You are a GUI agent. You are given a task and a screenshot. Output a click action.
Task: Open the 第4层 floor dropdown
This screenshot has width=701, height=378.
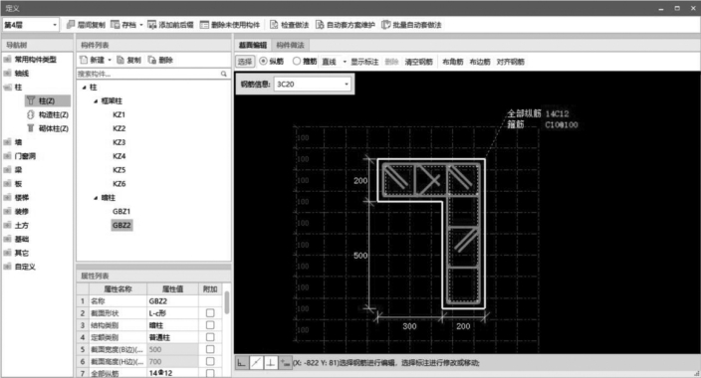pyautogui.click(x=31, y=25)
